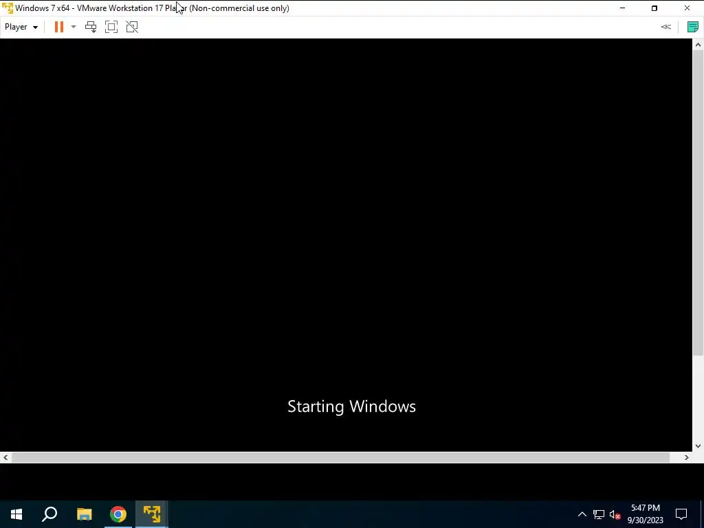Open the clock showing 5:47 PM
Screen dimensions: 704x528
(645, 514)
